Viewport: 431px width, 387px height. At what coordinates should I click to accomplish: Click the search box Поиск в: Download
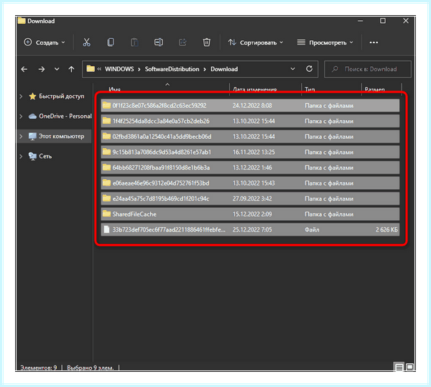368,69
